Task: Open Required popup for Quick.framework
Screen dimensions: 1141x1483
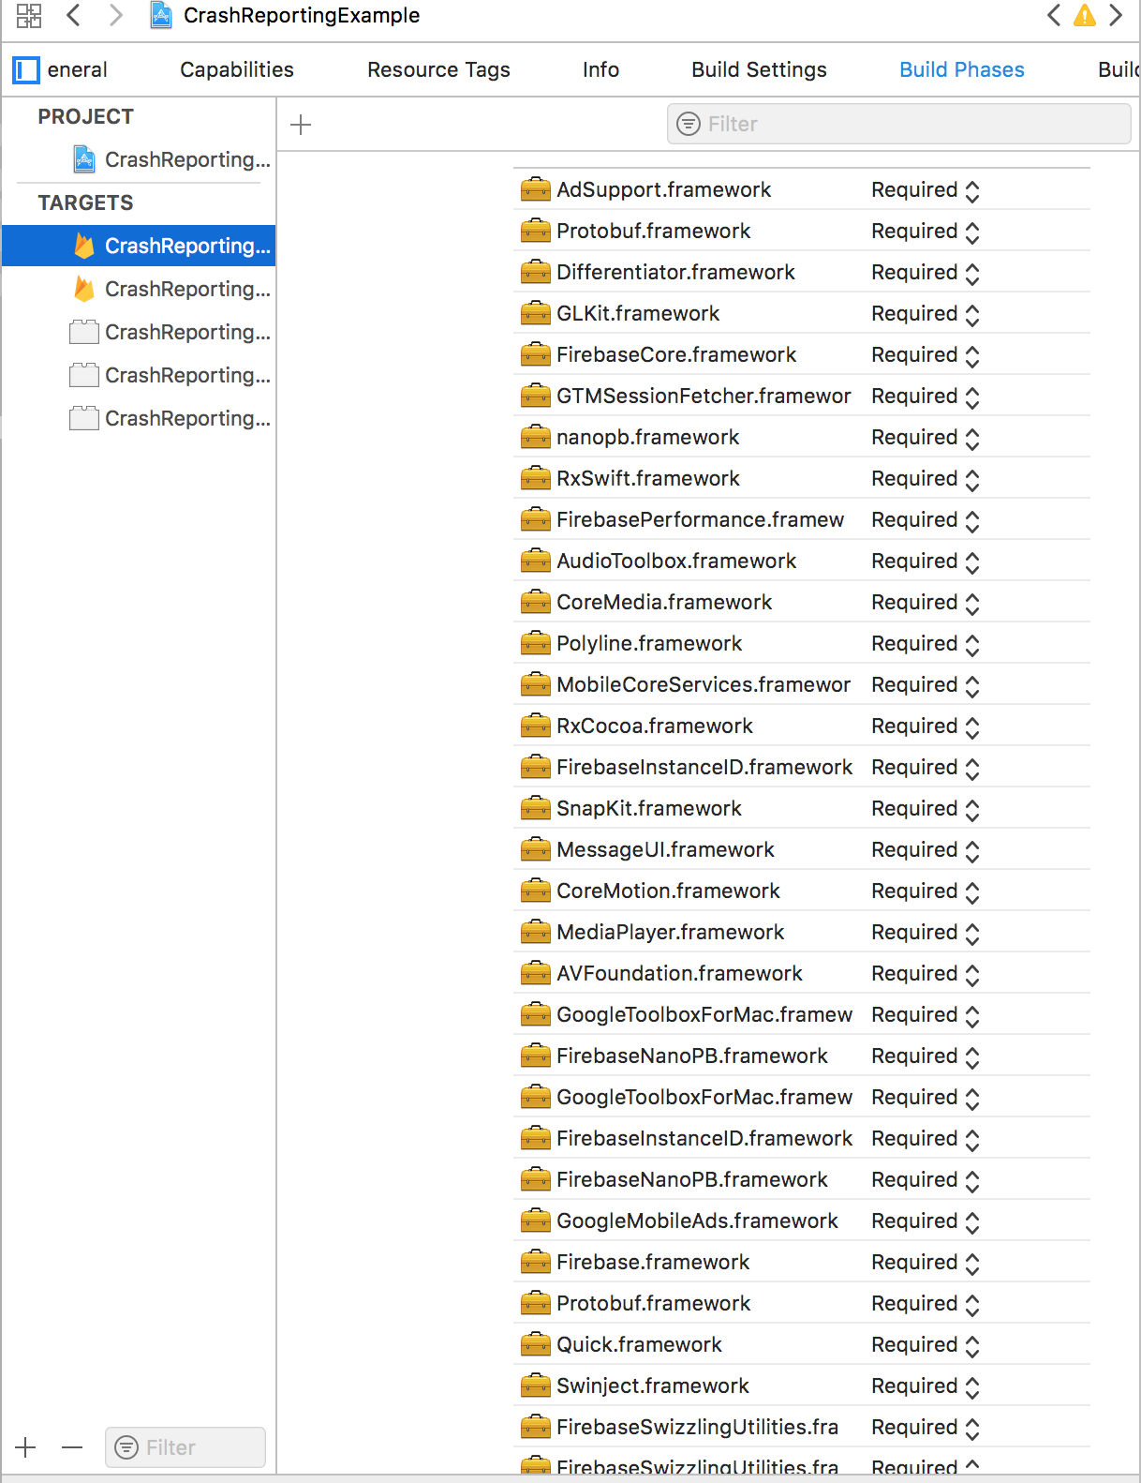Action: pos(926,1345)
